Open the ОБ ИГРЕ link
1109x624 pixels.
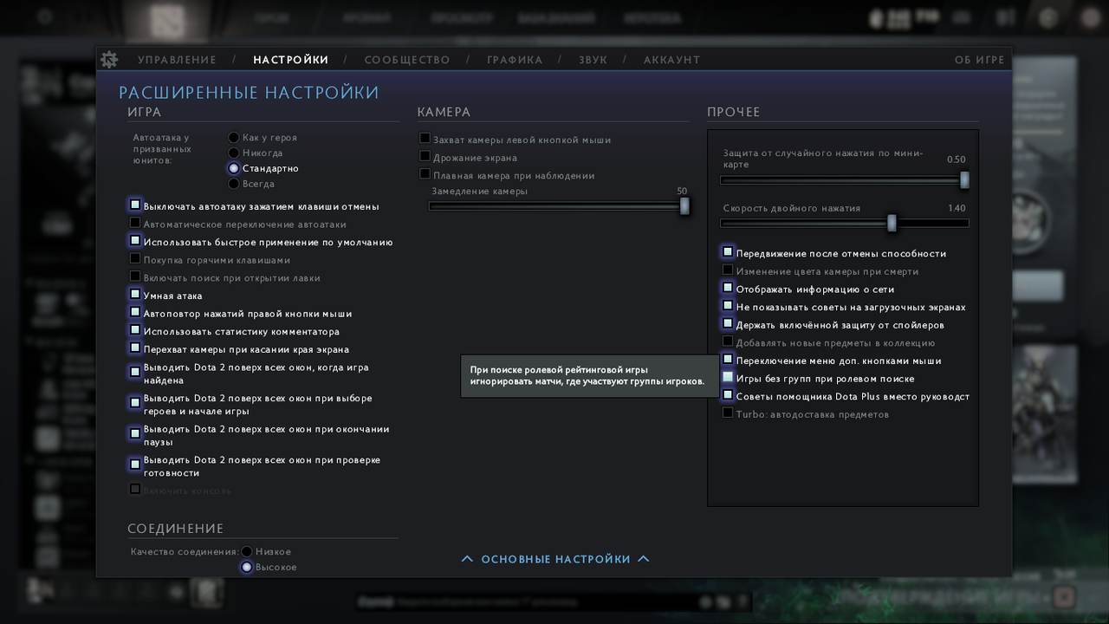click(x=980, y=60)
